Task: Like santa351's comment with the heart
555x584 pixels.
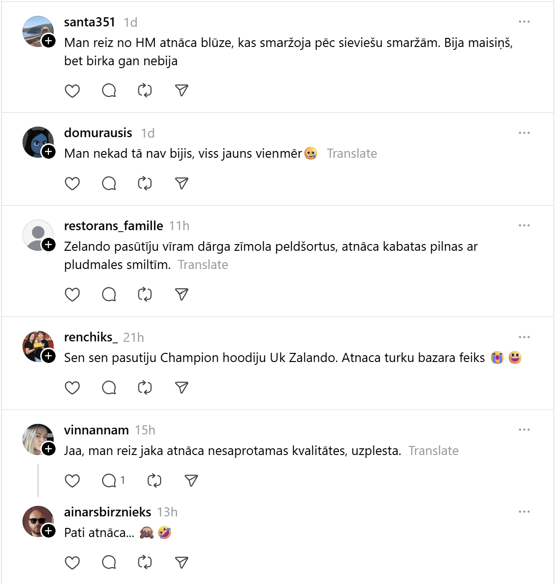Action: pyautogui.click(x=72, y=91)
